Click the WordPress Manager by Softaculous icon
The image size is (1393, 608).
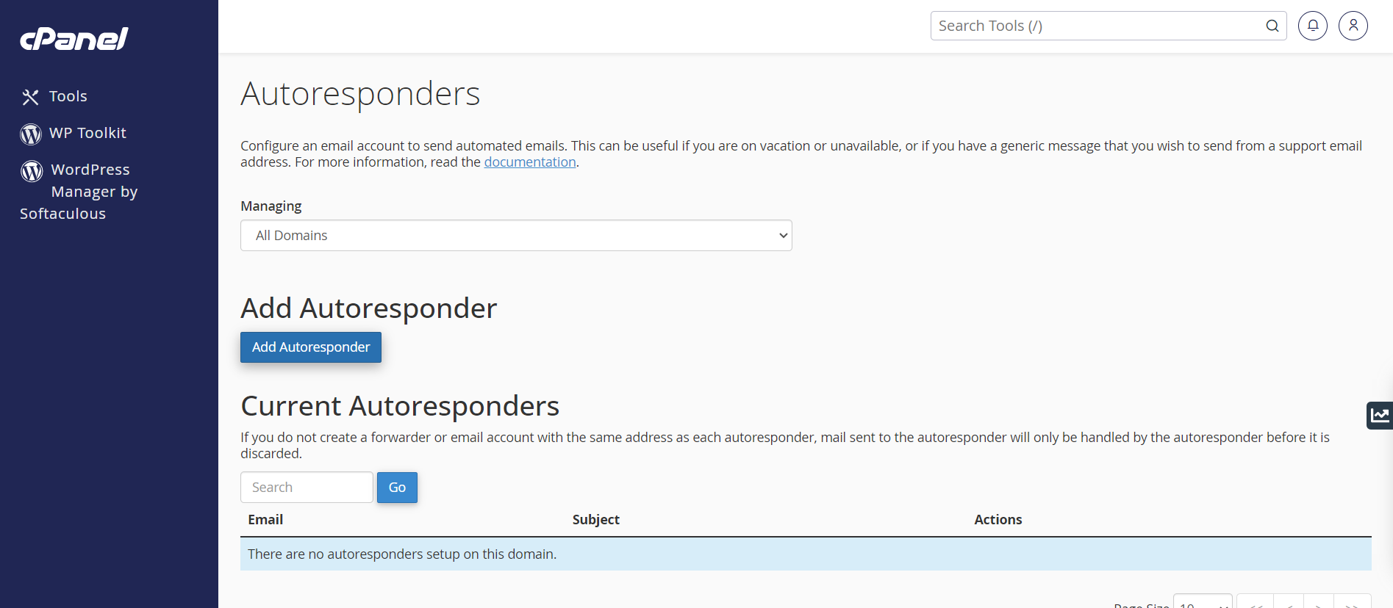[32, 171]
